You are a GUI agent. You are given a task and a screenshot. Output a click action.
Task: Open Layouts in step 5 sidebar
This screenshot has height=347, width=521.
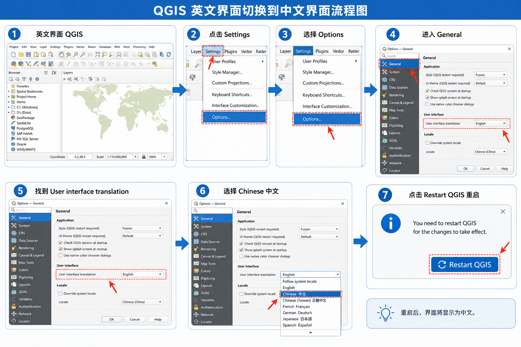tap(30, 285)
